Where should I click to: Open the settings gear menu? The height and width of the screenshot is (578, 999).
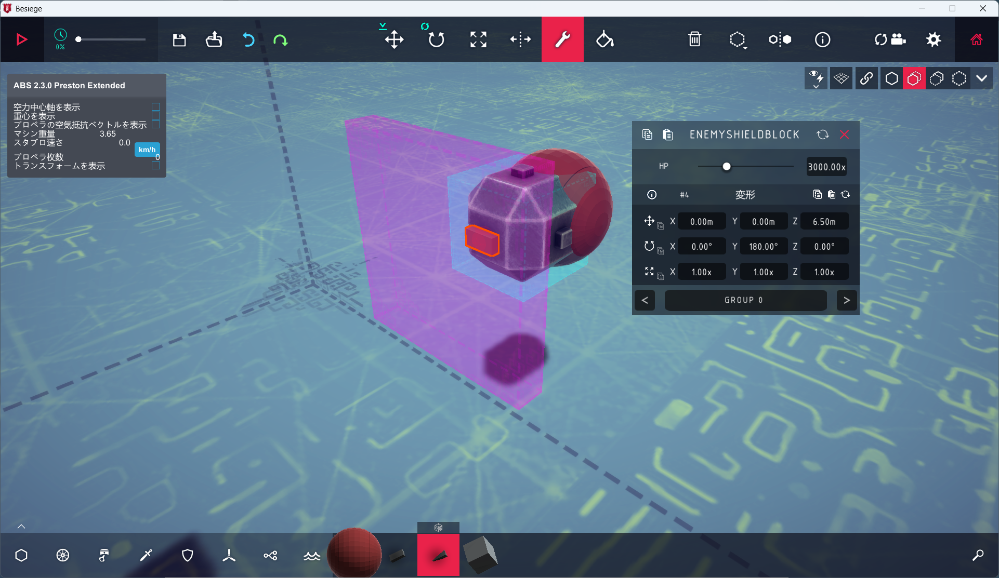click(934, 39)
